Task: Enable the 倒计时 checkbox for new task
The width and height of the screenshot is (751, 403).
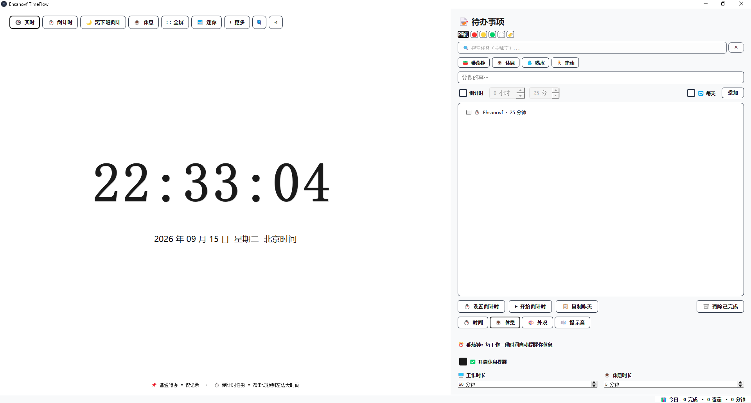Action: [463, 93]
